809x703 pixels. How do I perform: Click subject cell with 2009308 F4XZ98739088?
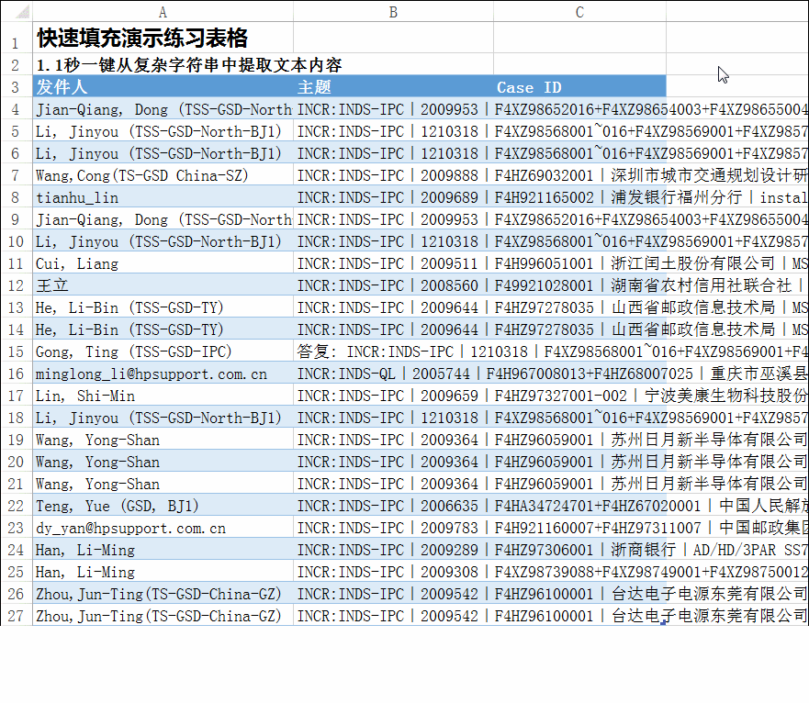coord(393,572)
